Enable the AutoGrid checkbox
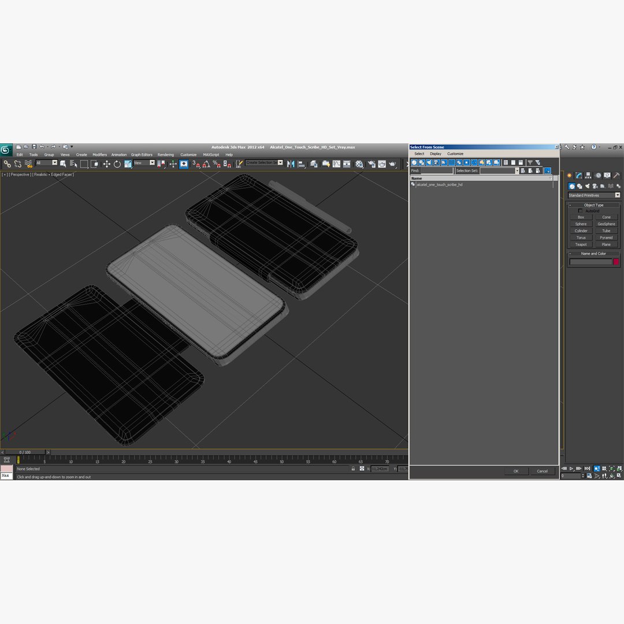 [x=580, y=211]
